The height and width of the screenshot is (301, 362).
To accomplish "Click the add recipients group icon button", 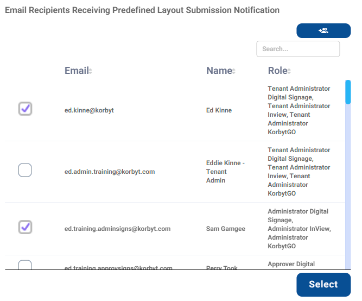I will tap(323, 31).
